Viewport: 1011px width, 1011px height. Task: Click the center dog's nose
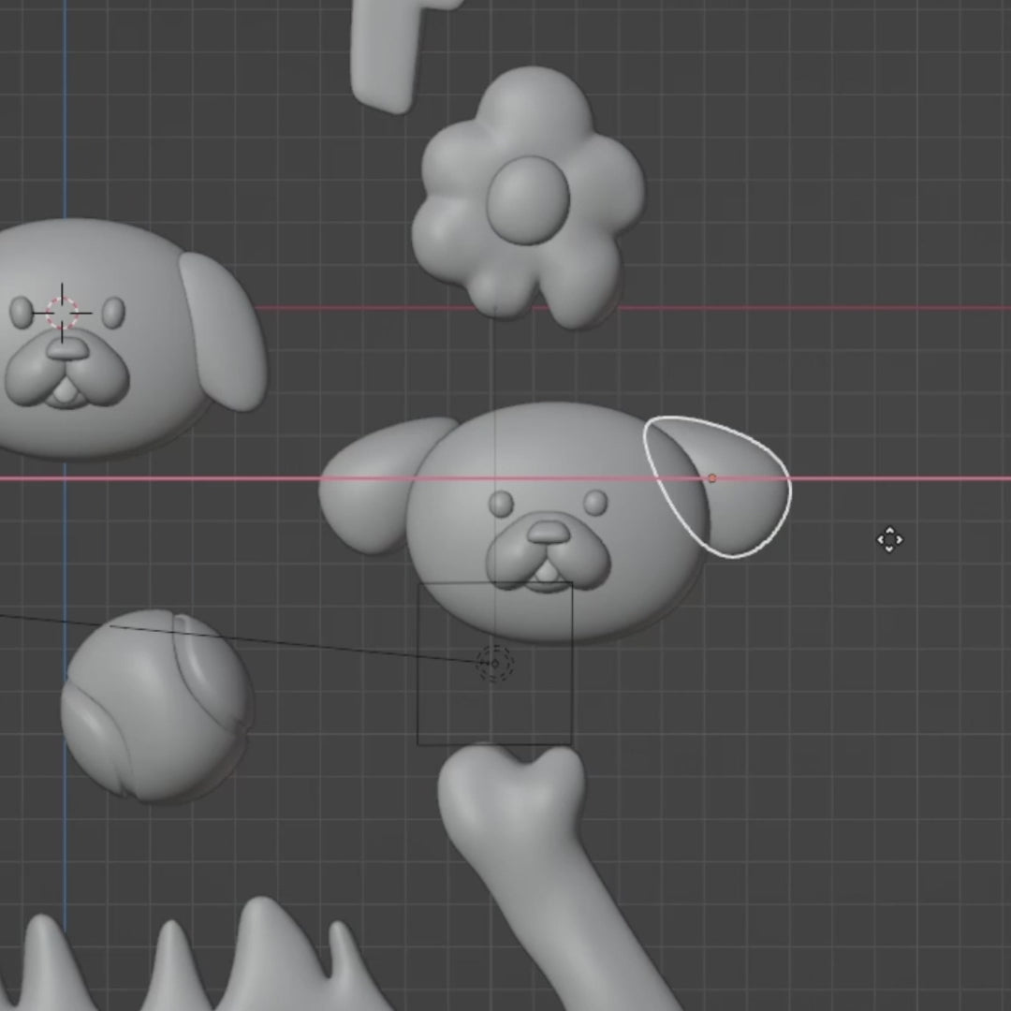tap(549, 533)
